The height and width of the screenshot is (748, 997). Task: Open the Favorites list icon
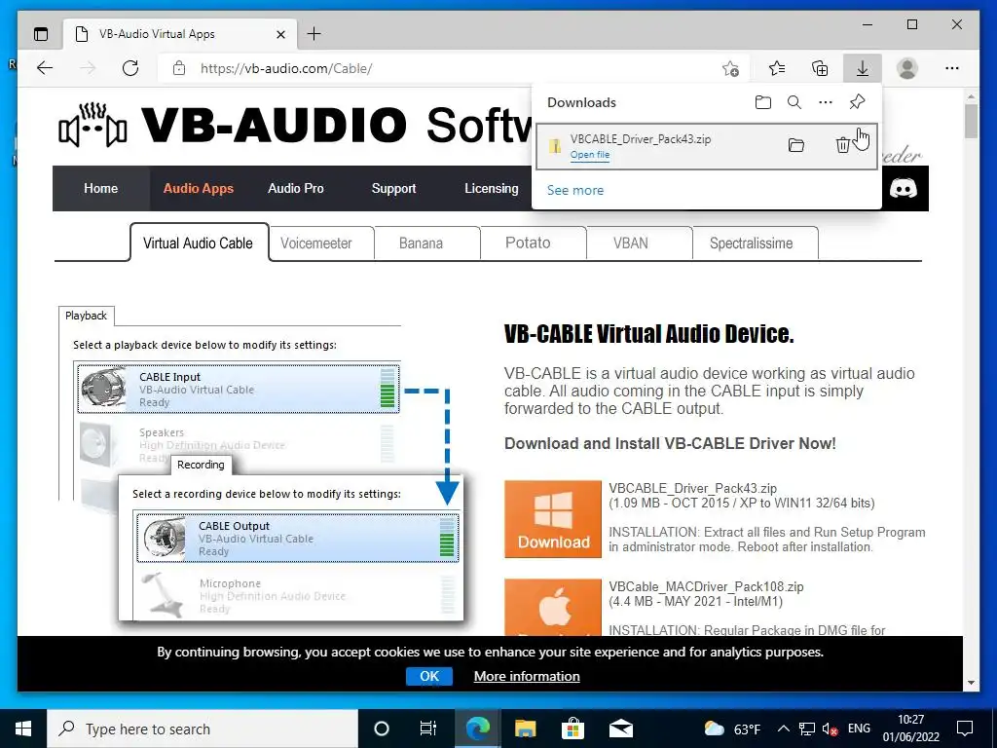click(776, 68)
